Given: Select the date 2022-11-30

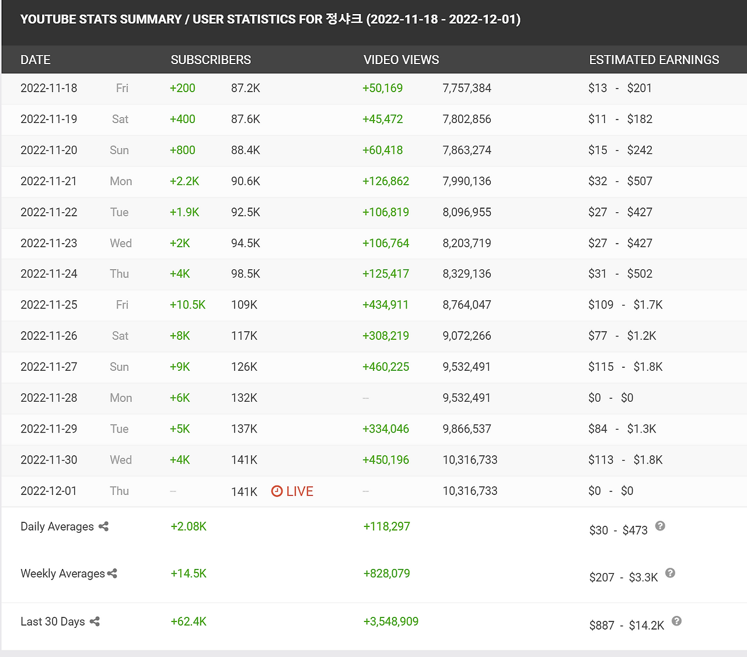Looking at the screenshot, I should pos(49,460).
